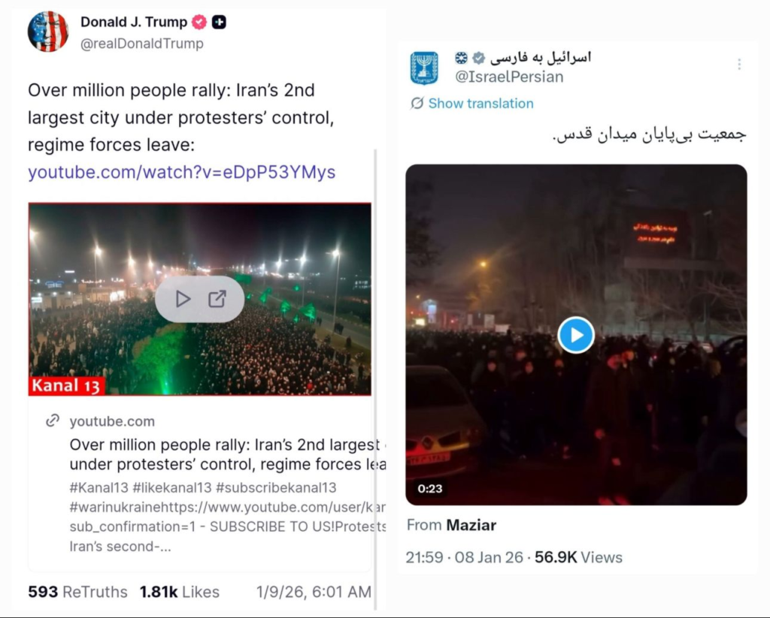Click Donald J. Trump profile avatar
The width and height of the screenshot is (770, 618).
(x=48, y=32)
